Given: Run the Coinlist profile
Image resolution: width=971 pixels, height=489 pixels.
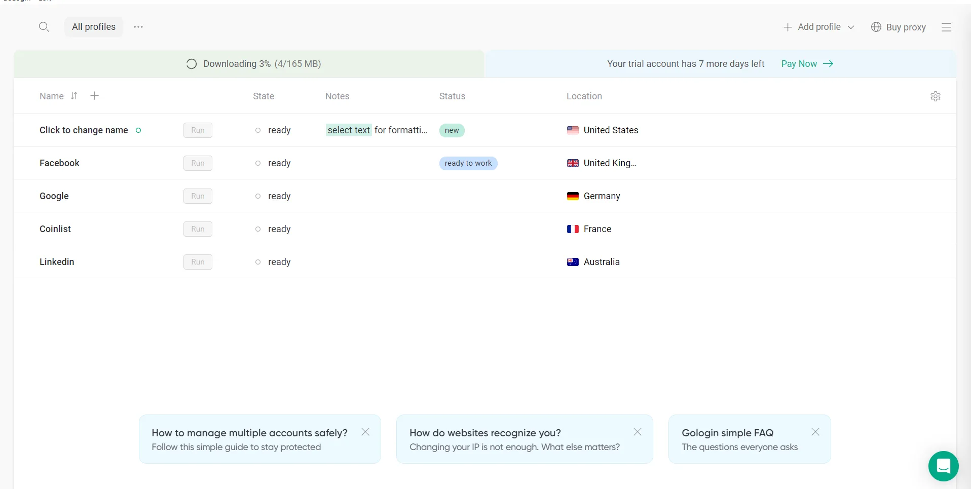Looking at the screenshot, I should click(198, 229).
